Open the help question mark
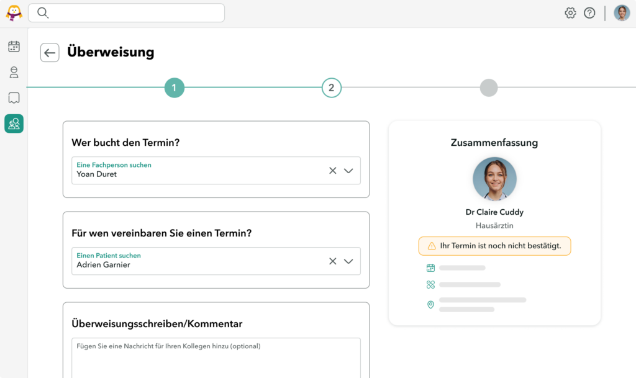636x378 pixels. 589,12
